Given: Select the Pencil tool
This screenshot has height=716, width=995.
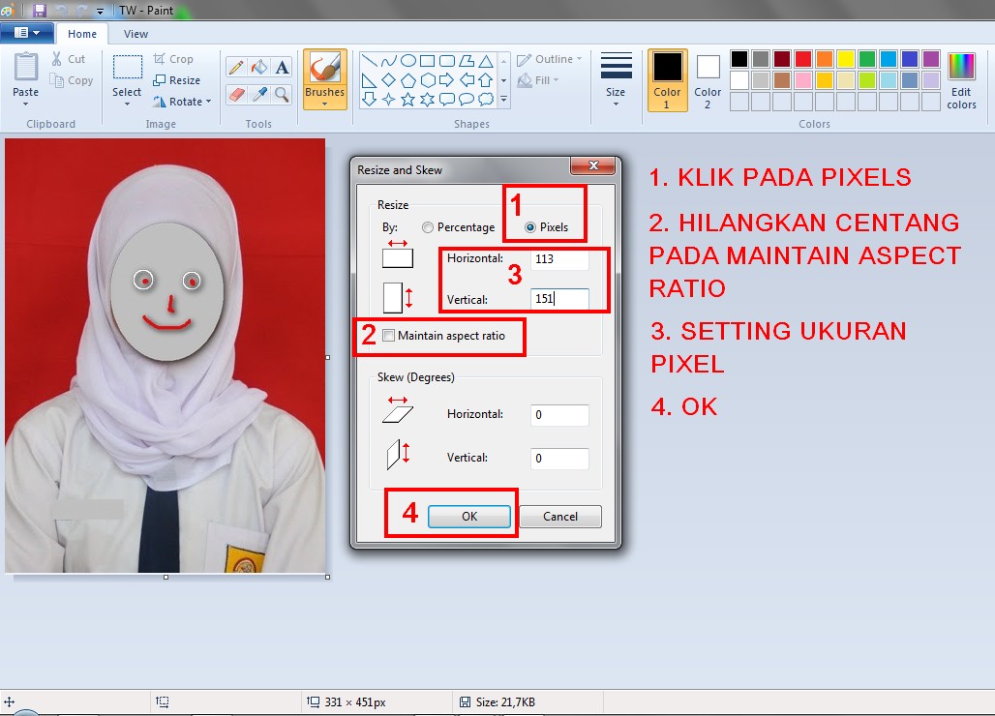Looking at the screenshot, I should (236, 67).
